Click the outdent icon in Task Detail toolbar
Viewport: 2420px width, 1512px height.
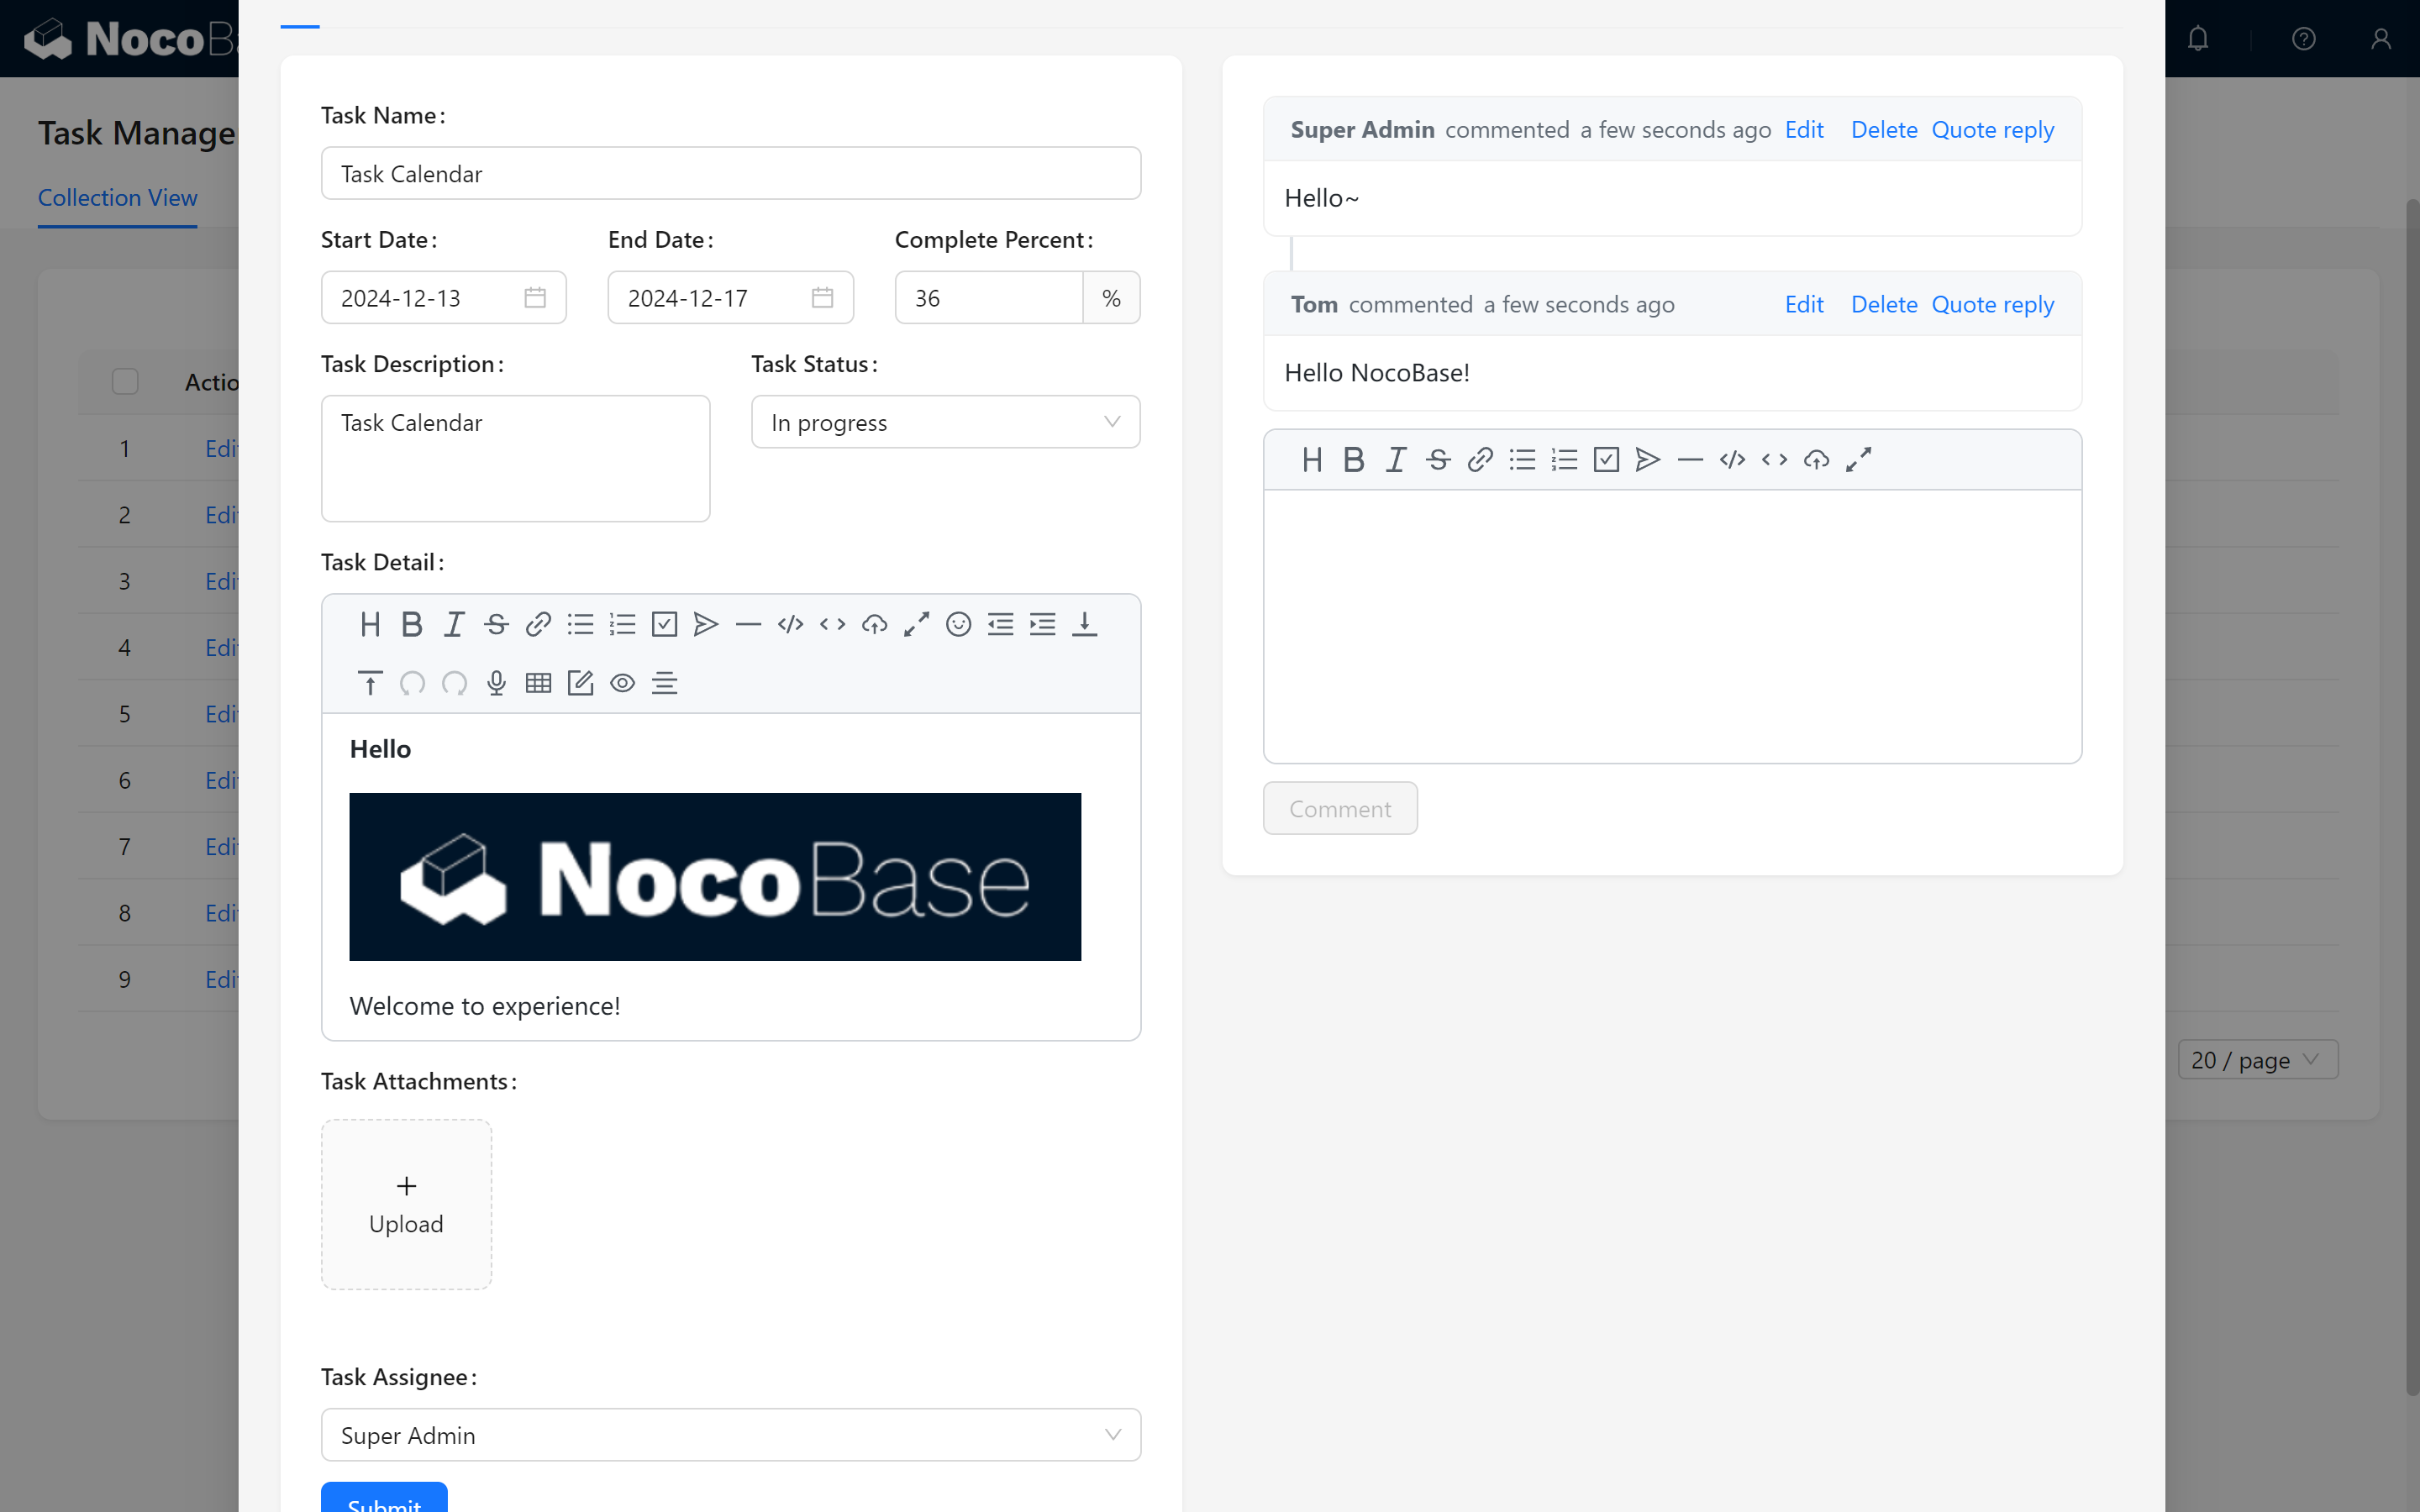(1000, 625)
